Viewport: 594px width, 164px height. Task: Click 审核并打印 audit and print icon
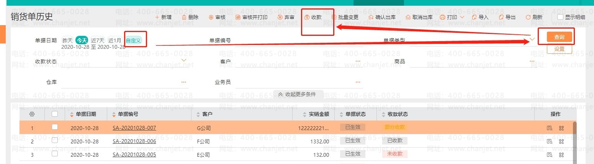pos(238,17)
